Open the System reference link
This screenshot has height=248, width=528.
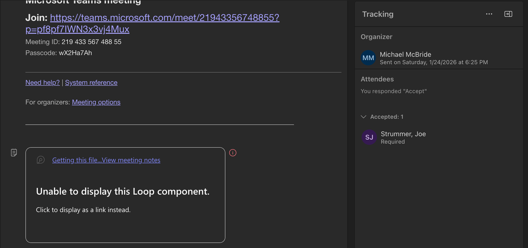(91, 83)
